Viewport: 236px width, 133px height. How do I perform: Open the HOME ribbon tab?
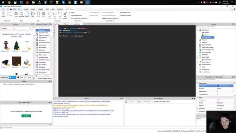click(26, 9)
